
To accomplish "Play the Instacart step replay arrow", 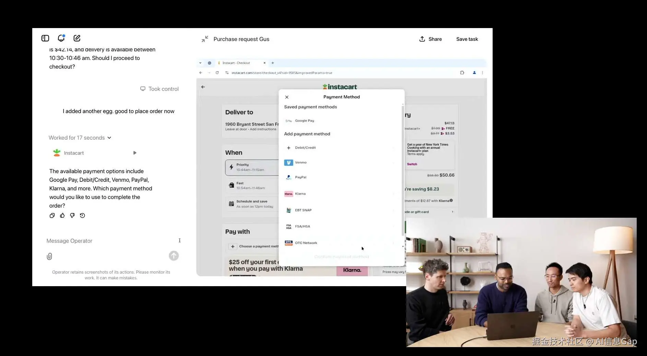I will point(135,153).
